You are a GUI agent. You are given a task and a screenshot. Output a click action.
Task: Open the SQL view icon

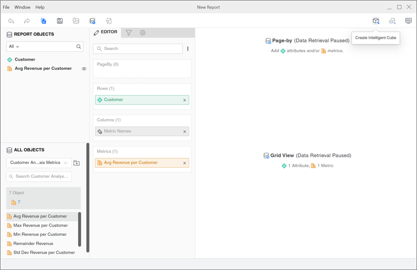[x=408, y=21]
